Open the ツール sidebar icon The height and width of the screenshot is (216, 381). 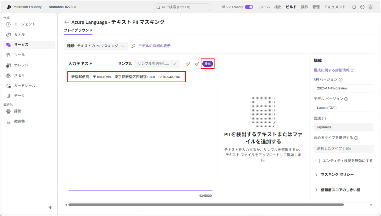8,55
